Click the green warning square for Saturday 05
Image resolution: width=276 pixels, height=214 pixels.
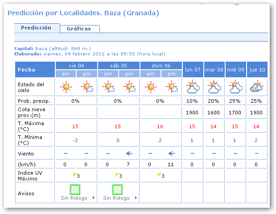click(x=117, y=189)
